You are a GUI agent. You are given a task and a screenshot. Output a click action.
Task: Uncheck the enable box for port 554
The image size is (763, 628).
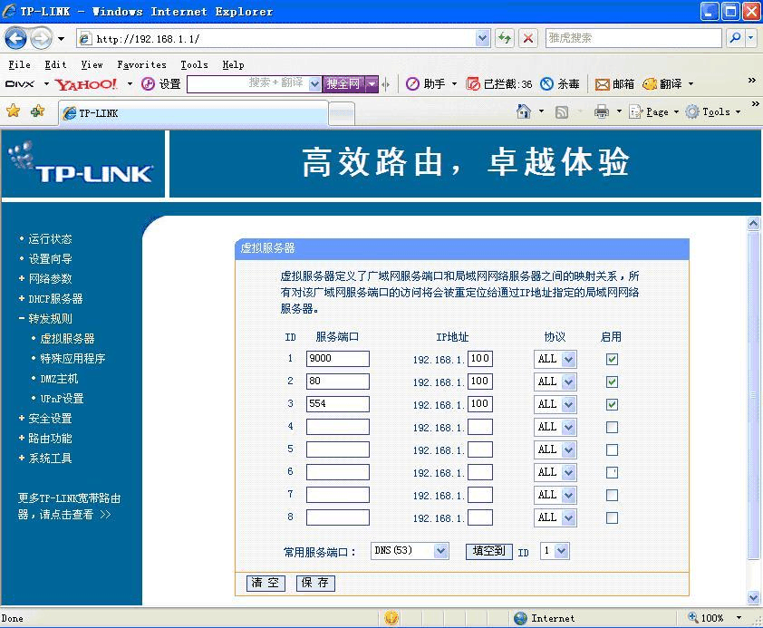[612, 404]
